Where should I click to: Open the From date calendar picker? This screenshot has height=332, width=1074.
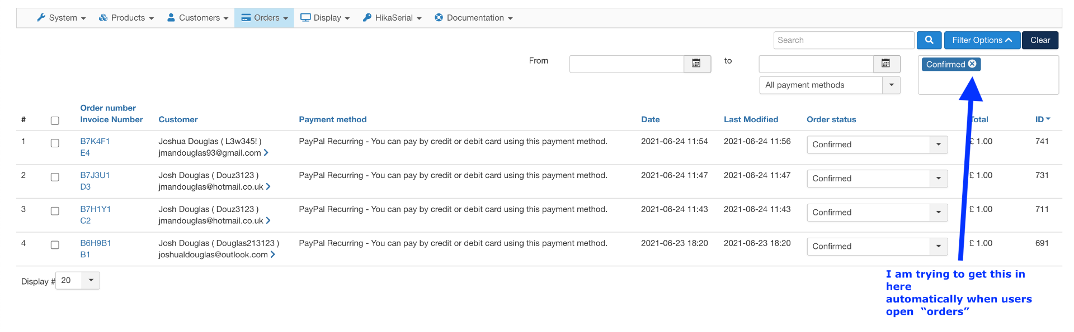point(696,64)
